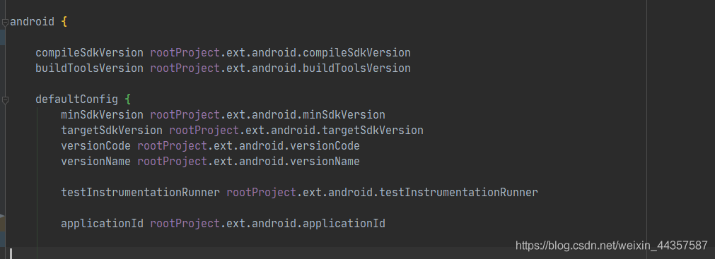Click 'rootProject.ext.android.applicationId' value
Screen dimensions: 715x259
[267, 224]
